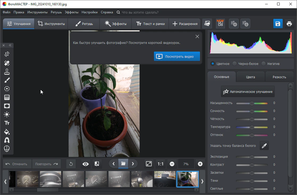
Task: Click the Посмотреть видео button
Action: pyautogui.click(x=177, y=56)
